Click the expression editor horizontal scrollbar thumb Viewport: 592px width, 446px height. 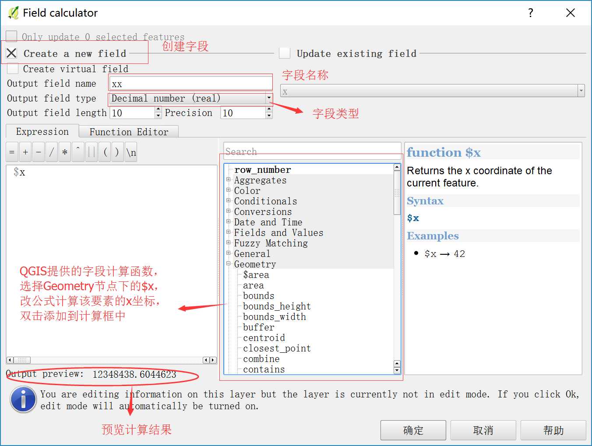[x=22, y=360]
